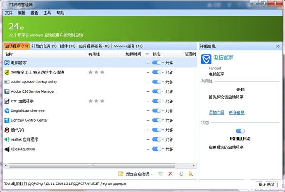Click the Lightkey Control Center icon
This screenshot has height=192, width=285.
coord(7,120)
